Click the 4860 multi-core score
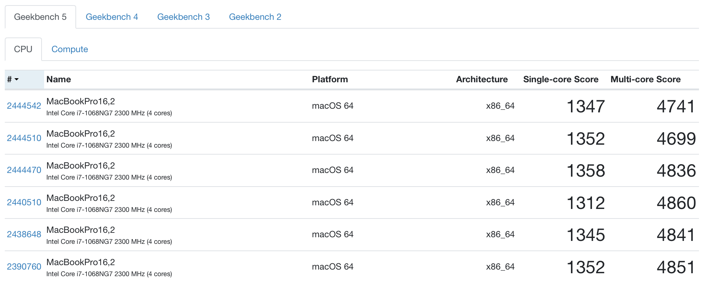This screenshot has height=296, width=724. (x=676, y=203)
